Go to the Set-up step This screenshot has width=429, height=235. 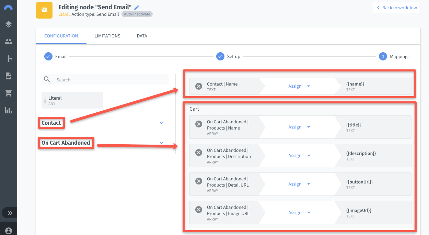pos(228,56)
